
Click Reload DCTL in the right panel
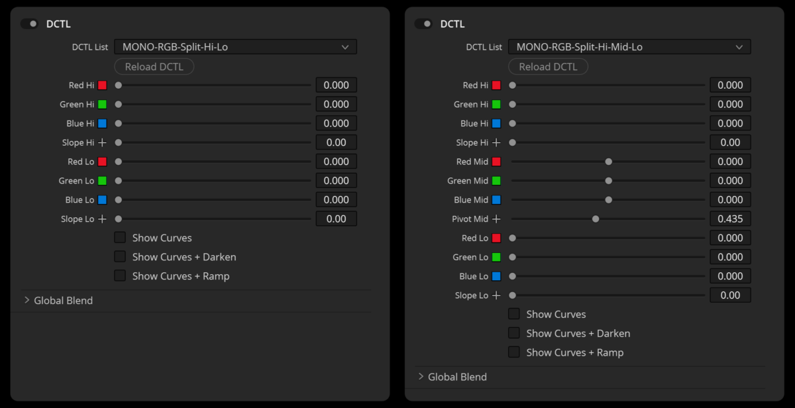click(x=548, y=66)
